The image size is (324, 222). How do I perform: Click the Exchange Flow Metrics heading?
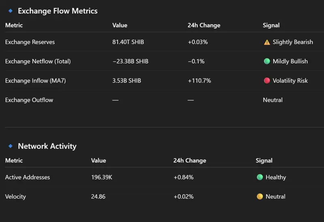coord(58,11)
